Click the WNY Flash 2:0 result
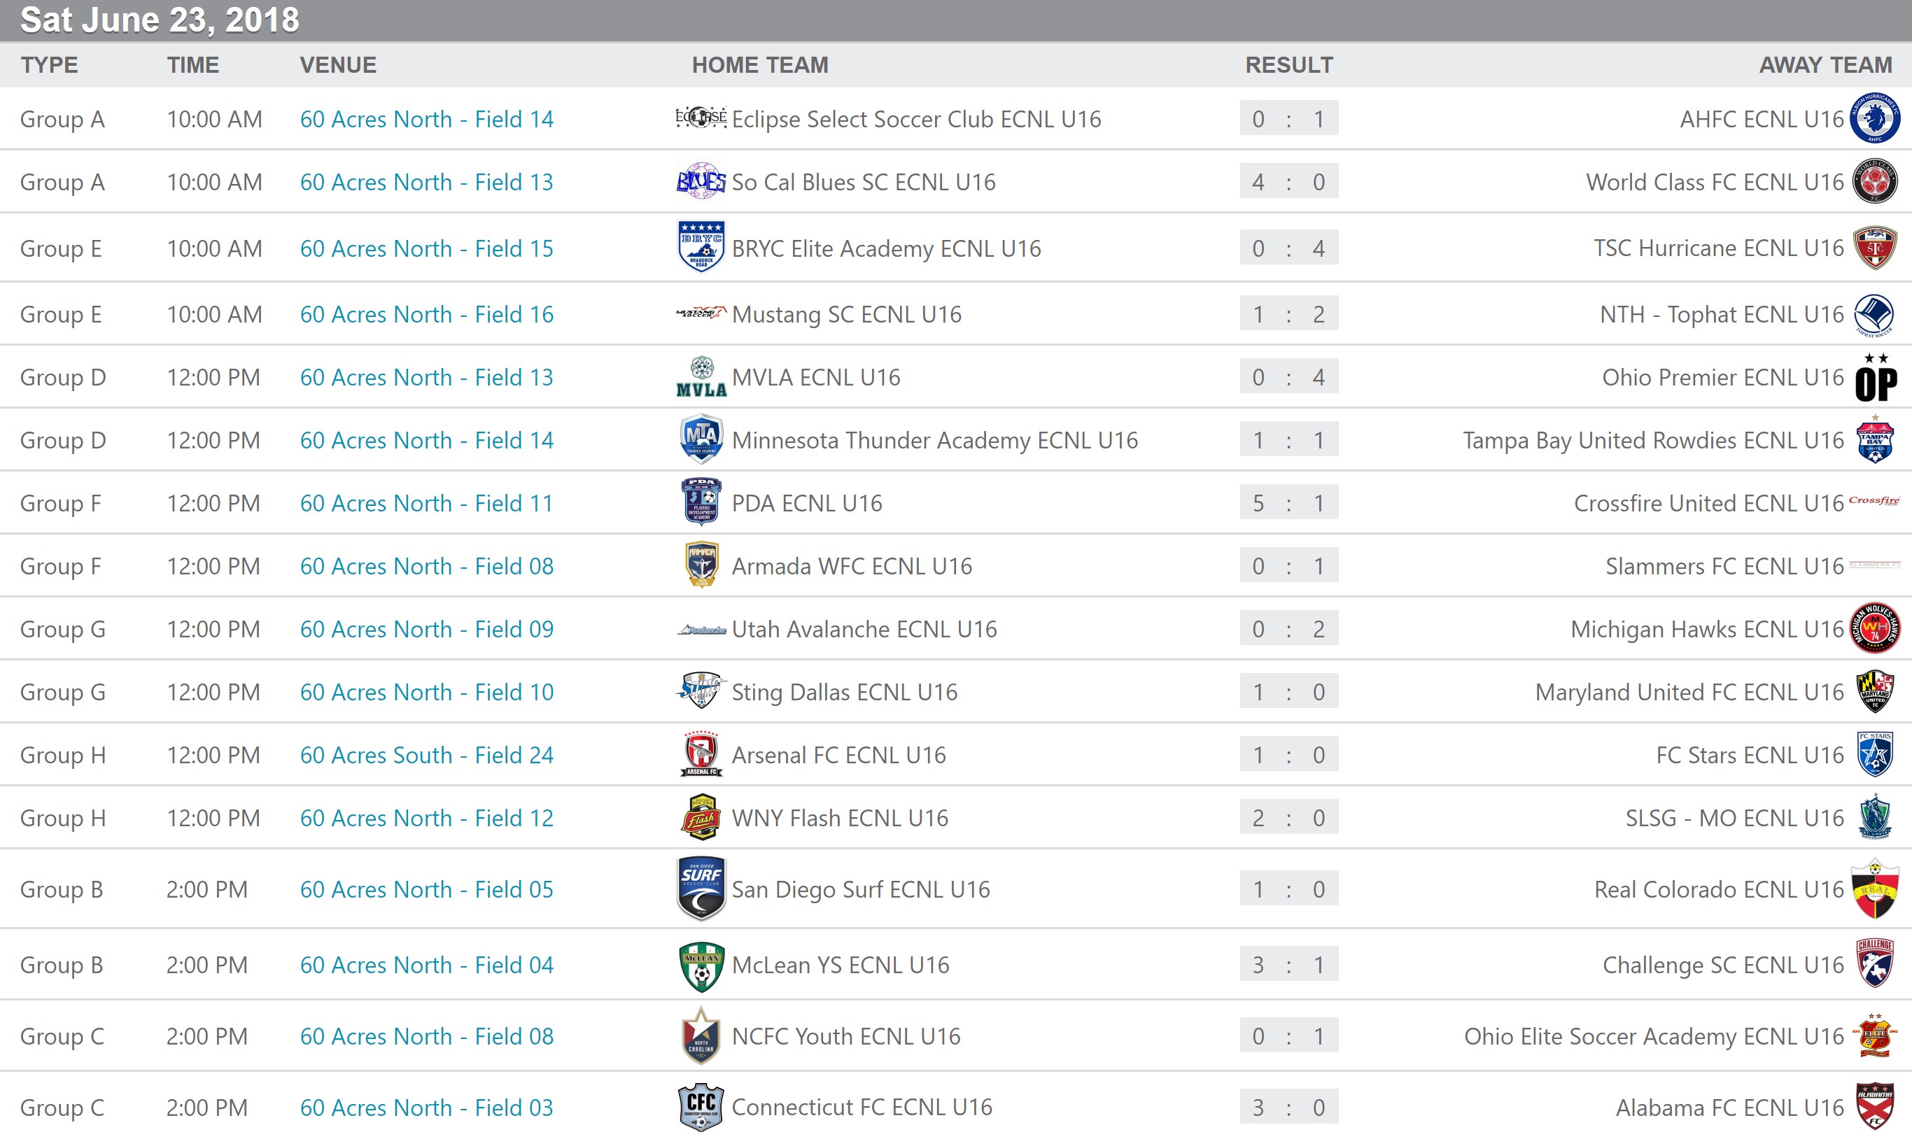1912x1139 pixels. coord(1288,818)
